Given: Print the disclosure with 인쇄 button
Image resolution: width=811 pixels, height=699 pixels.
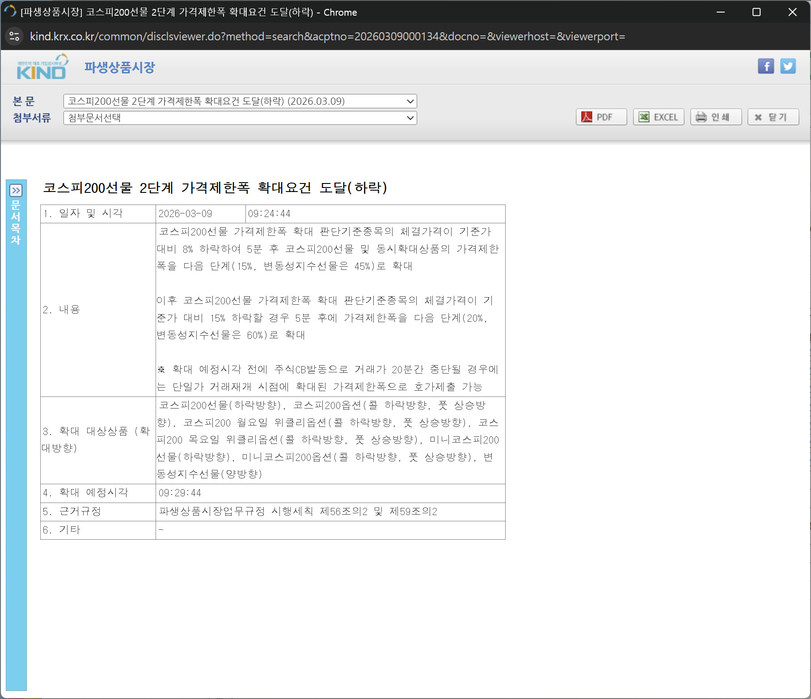Looking at the screenshot, I should coord(716,117).
